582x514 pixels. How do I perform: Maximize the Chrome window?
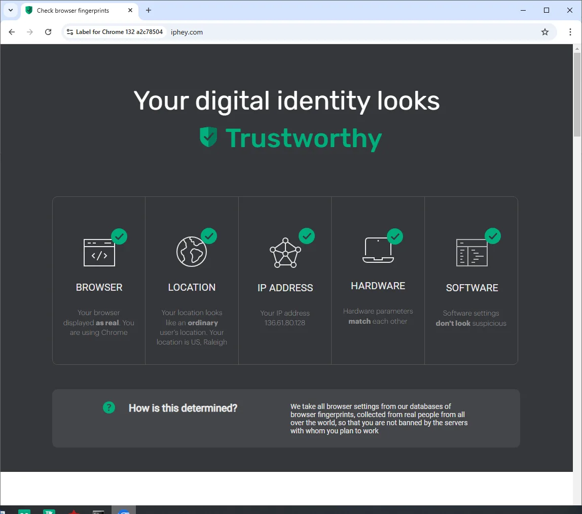(547, 10)
